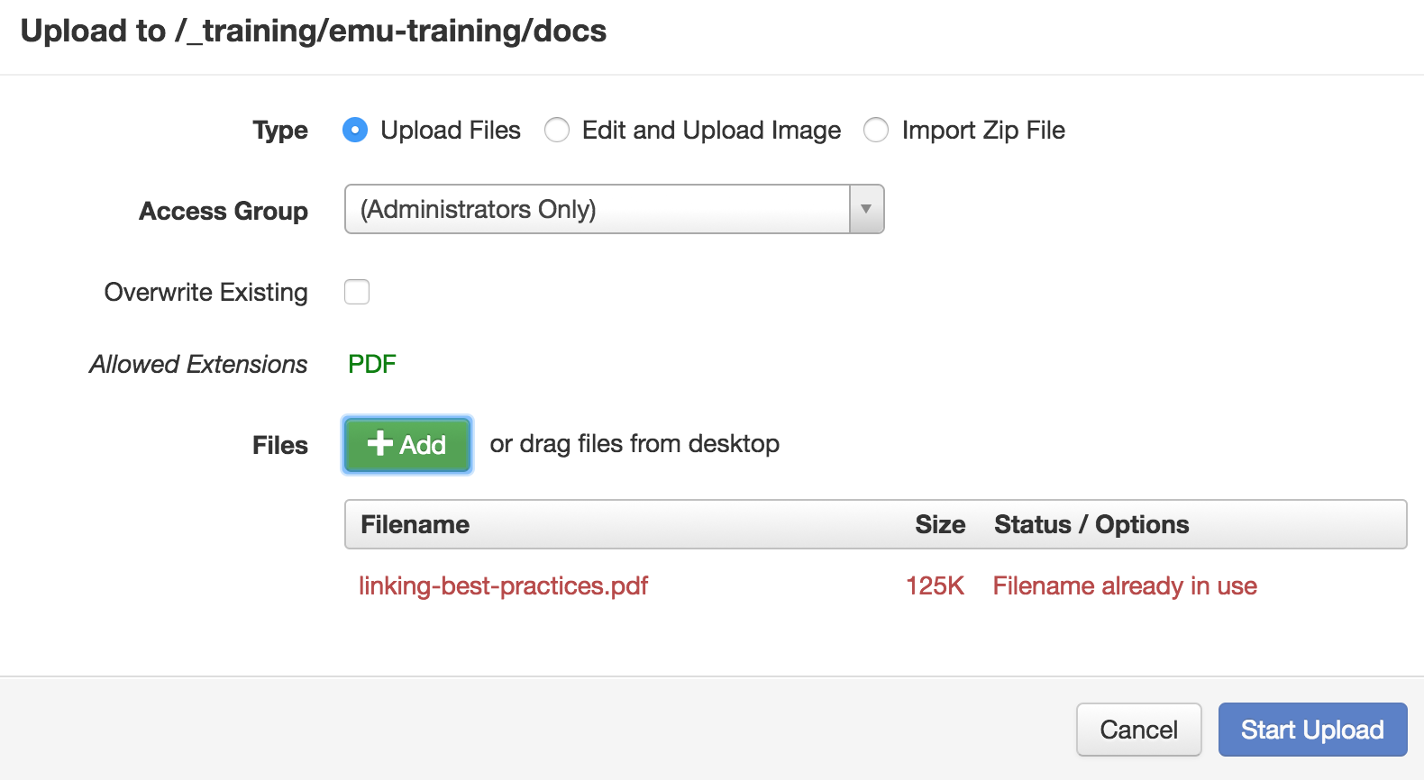This screenshot has width=1424, height=780.
Task: Select the Import Zip File radio button
Action: (876, 131)
